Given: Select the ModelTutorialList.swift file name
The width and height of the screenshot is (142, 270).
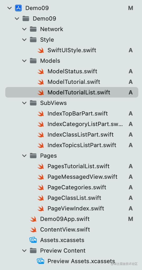Looking at the screenshot, I should tap(79, 93).
